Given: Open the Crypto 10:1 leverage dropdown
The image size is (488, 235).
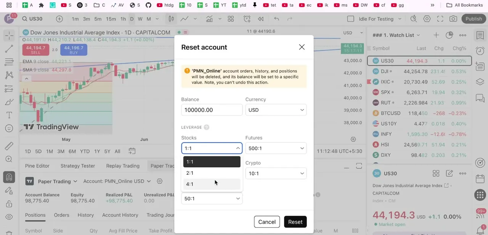Looking at the screenshot, I should (x=276, y=173).
